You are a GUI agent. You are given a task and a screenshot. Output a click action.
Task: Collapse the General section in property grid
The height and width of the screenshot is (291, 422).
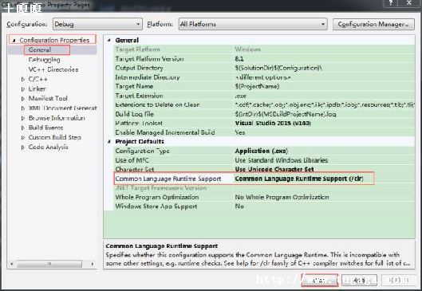pos(109,40)
